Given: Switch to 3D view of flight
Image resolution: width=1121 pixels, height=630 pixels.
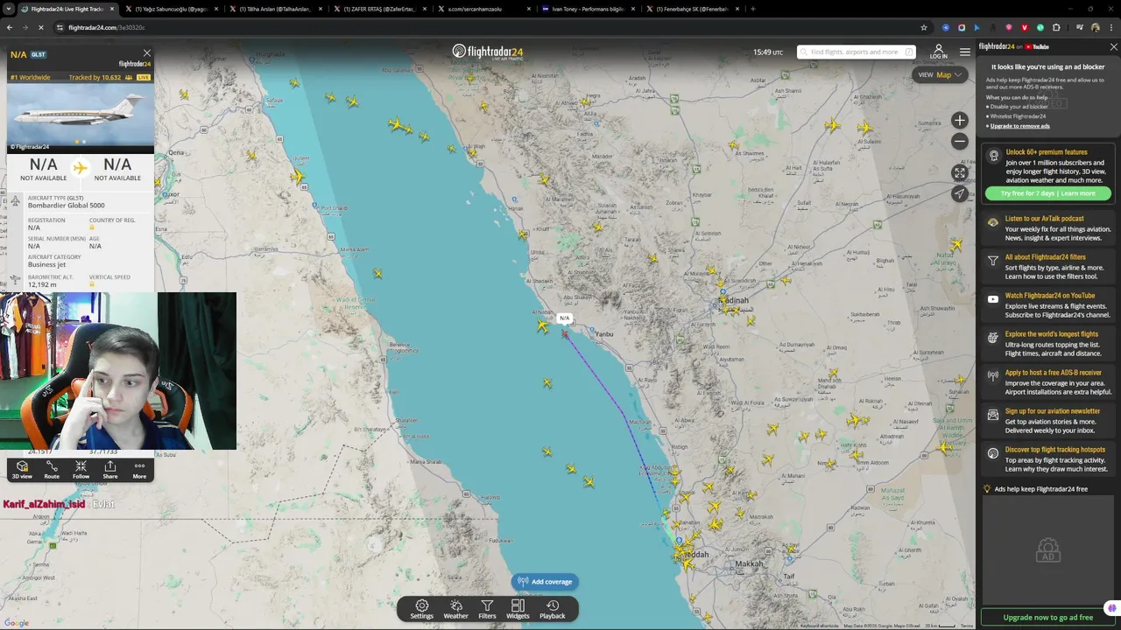Looking at the screenshot, I should 22,470.
